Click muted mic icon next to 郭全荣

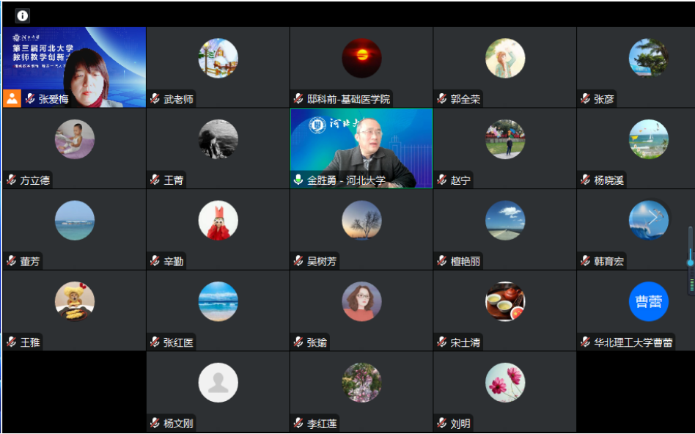tap(441, 99)
